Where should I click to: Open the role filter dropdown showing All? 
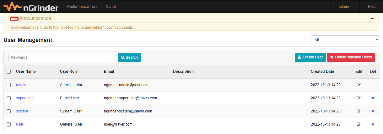coord(345,40)
